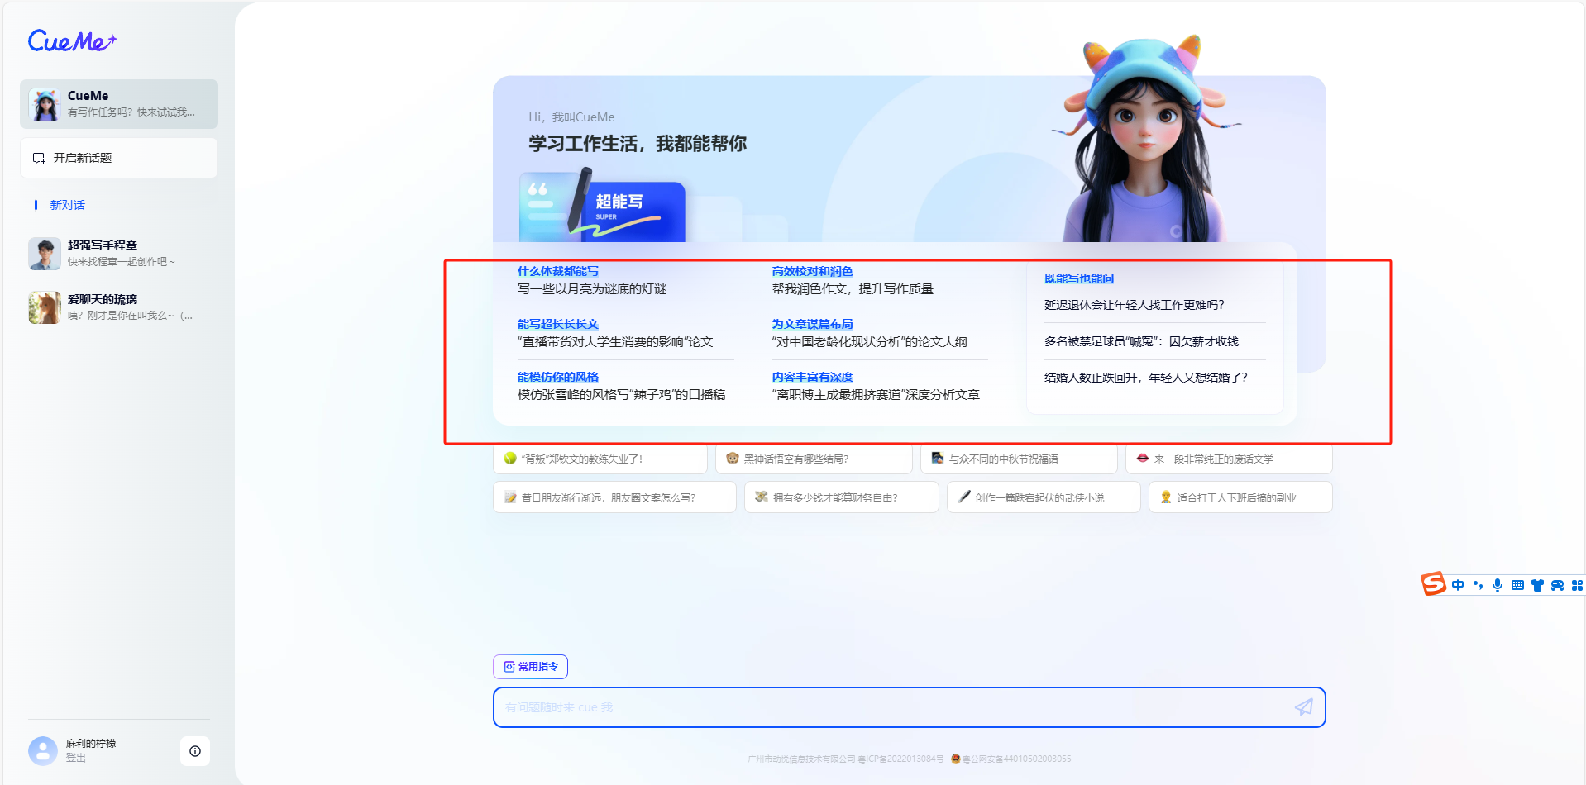Open the CueMe assistant conversation
Image resolution: width=1586 pixels, height=785 pixels.
(119, 104)
